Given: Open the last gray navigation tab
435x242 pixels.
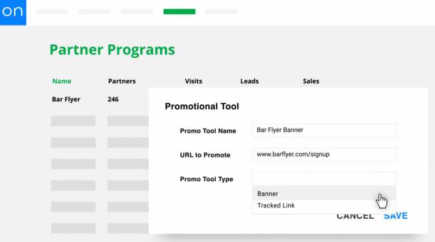Looking at the screenshot, I should point(221,11).
